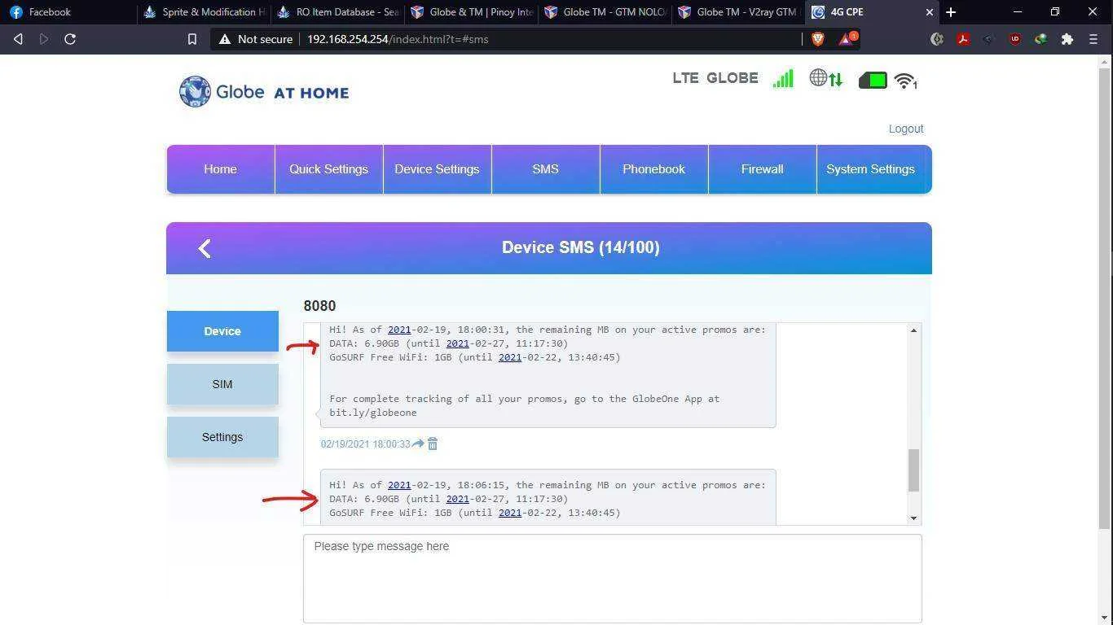Viewport: 1113px width, 625px height.
Task: Click the WiFi connected devices icon
Action: [x=905, y=81]
